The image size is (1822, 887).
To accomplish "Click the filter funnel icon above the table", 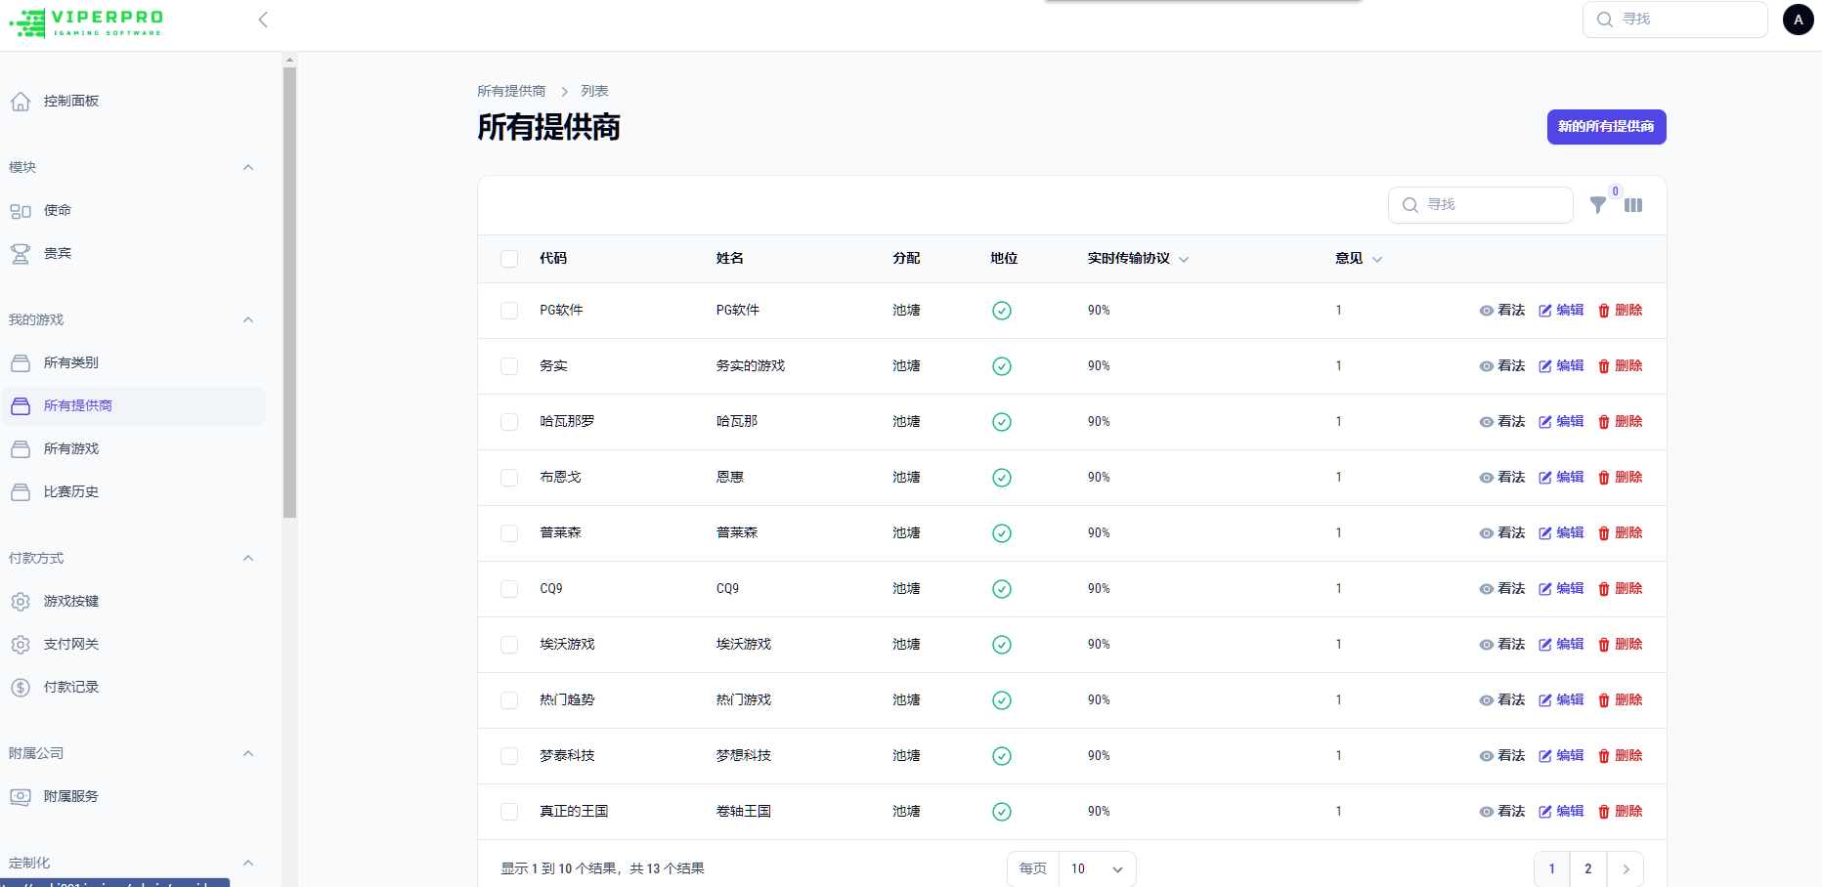I will click(x=1599, y=205).
